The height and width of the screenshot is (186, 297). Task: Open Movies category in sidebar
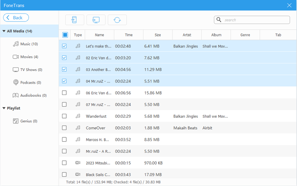click(29, 57)
